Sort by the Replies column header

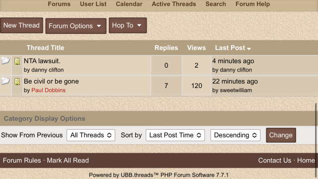point(166,48)
